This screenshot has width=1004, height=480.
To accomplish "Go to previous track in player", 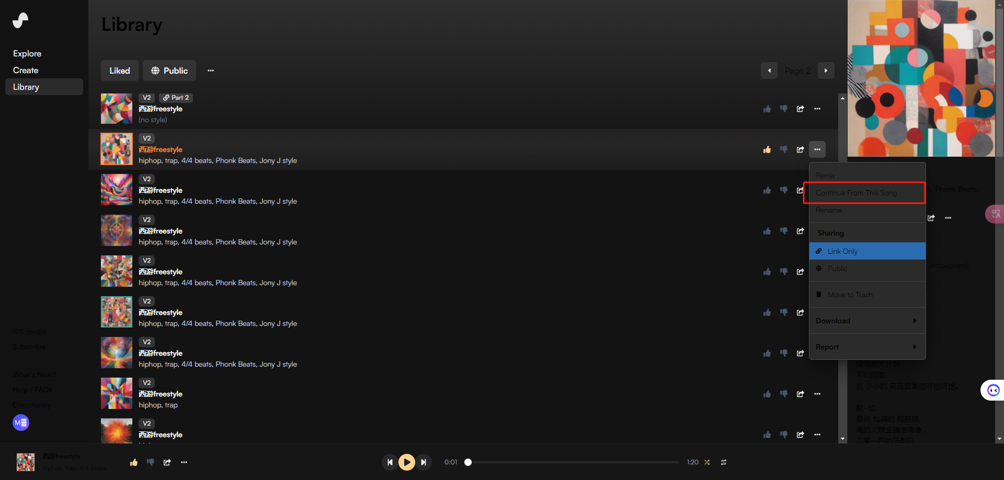I will [390, 462].
